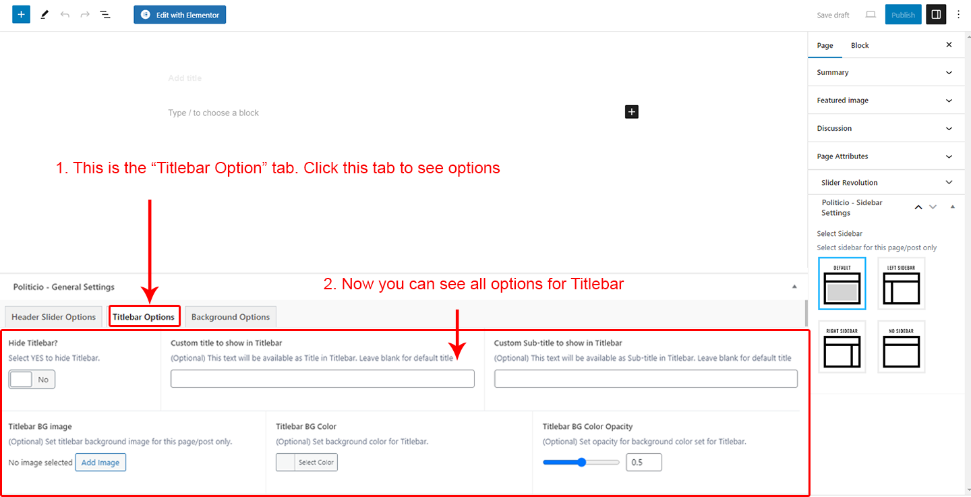Switch to the Block tab

860,46
